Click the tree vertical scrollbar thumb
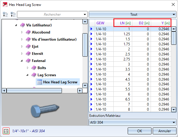This screenshot has width=178, height=137. pyautogui.click(x=85, y=45)
